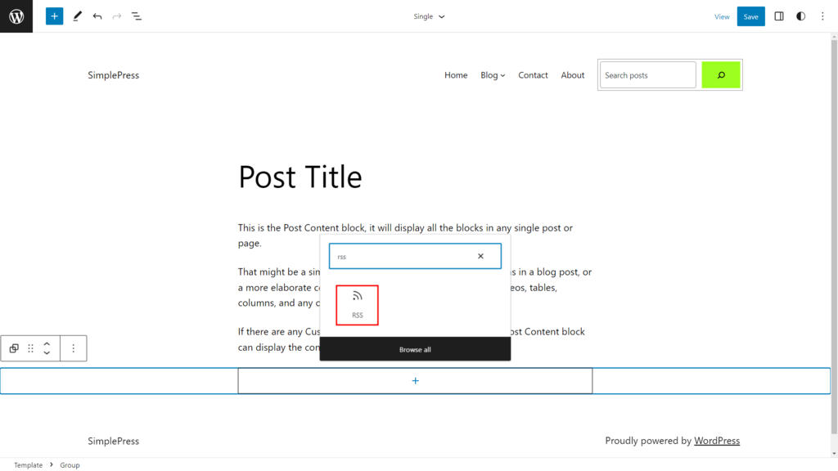Open the Contact menu item
The width and height of the screenshot is (838, 471).
click(533, 74)
